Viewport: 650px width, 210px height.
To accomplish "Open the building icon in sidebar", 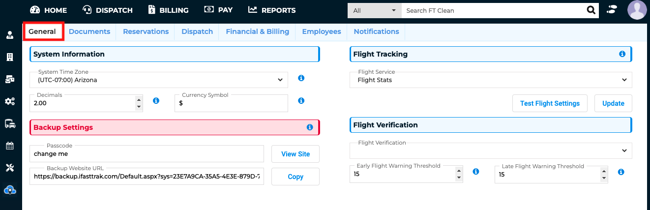I will point(10,57).
